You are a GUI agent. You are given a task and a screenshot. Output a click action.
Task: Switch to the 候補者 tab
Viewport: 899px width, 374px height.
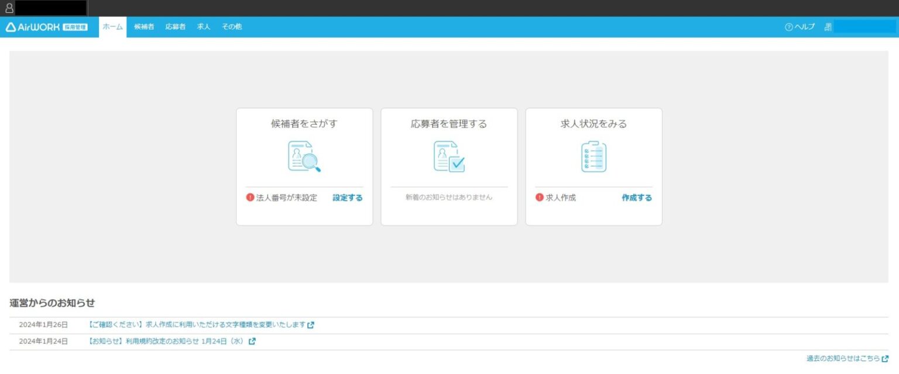[145, 26]
